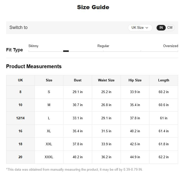Click the black Fit Type slider marker

pos(66,51)
